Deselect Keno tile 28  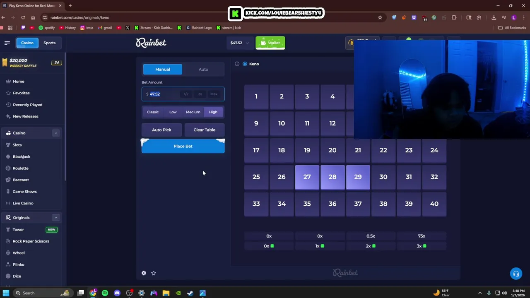click(x=332, y=177)
